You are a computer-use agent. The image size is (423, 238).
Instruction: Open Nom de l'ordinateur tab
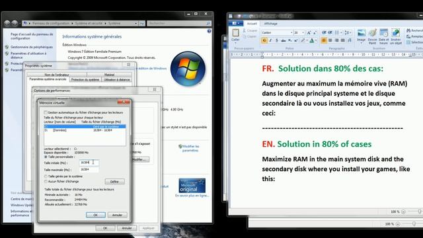pyautogui.click(x=57, y=75)
